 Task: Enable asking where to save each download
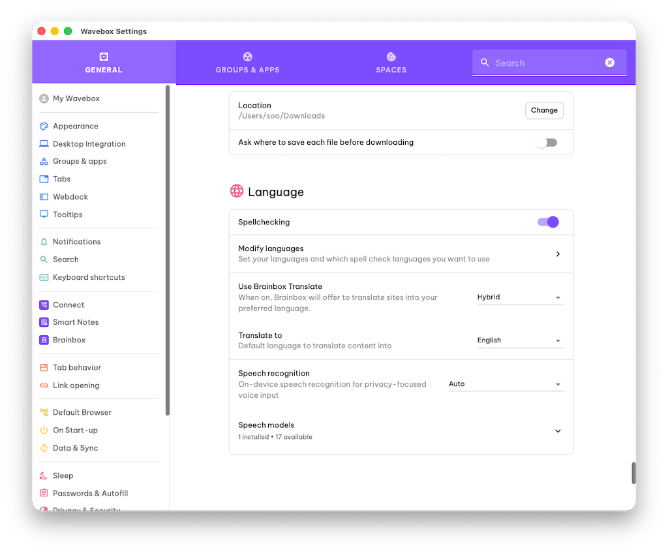point(546,142)
